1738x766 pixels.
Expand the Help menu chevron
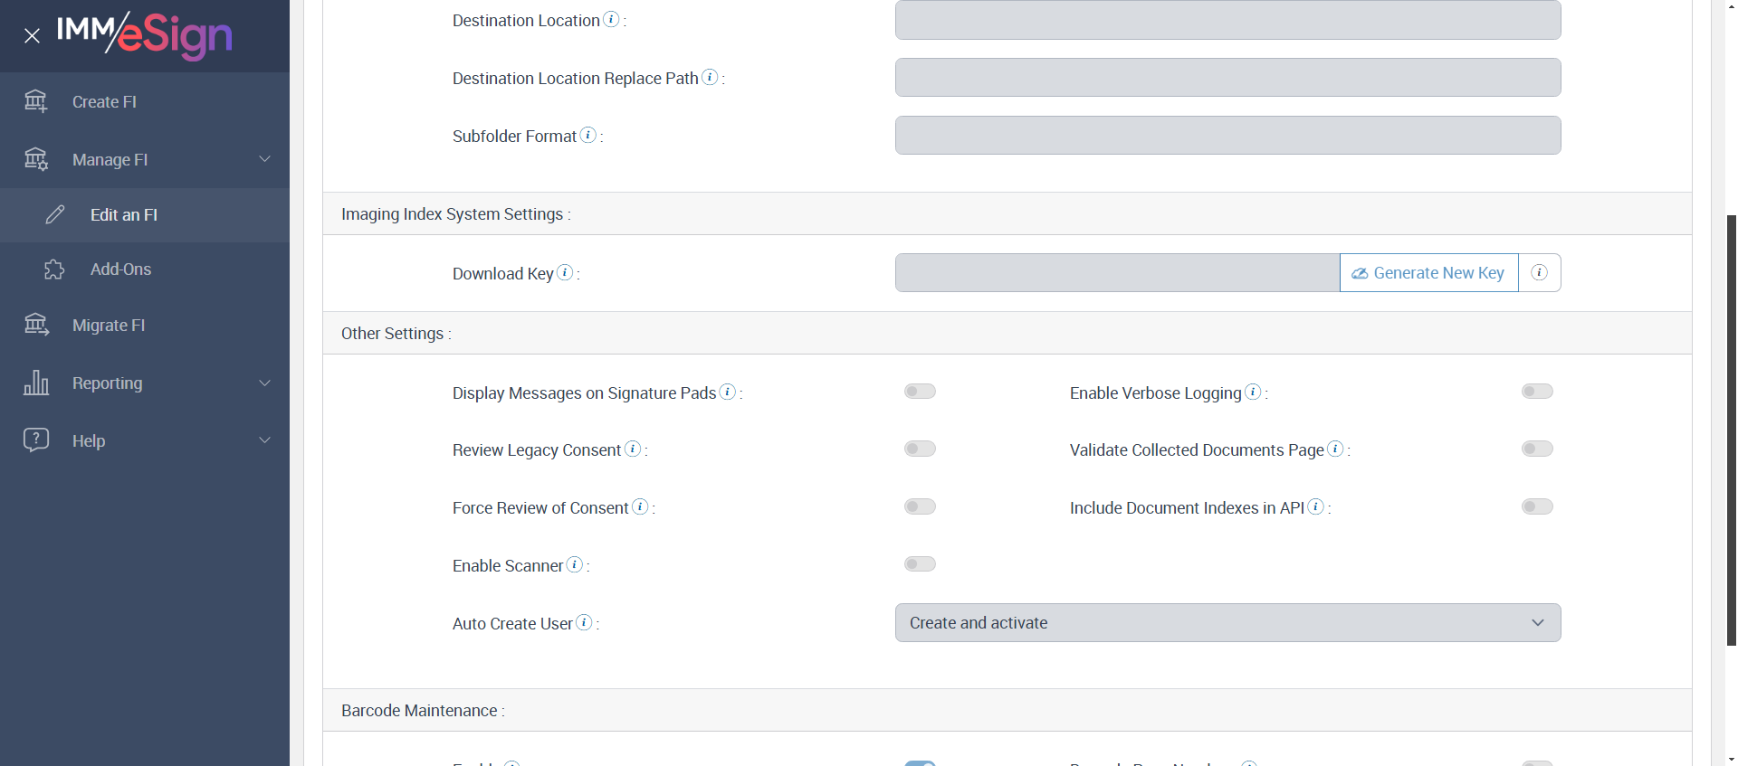tap(265, 440)
